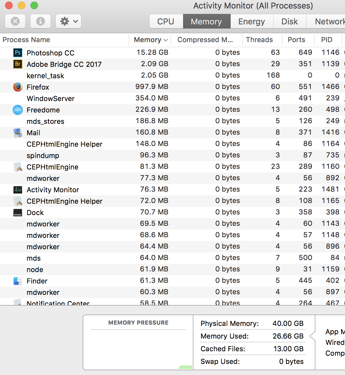Image resolution: width=345 pixels, height=375 pixels.
Task: Select the kernel_task process row
Action: 172,76
